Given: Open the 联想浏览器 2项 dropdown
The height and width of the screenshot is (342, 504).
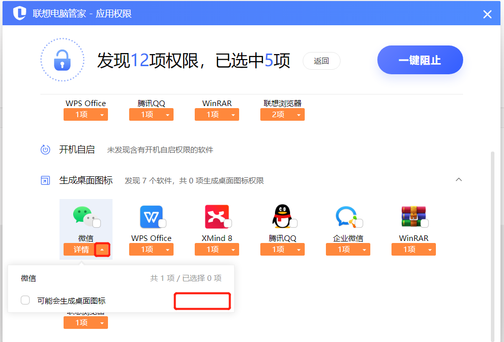Looking at the screenshot, I should coord(282,115).
